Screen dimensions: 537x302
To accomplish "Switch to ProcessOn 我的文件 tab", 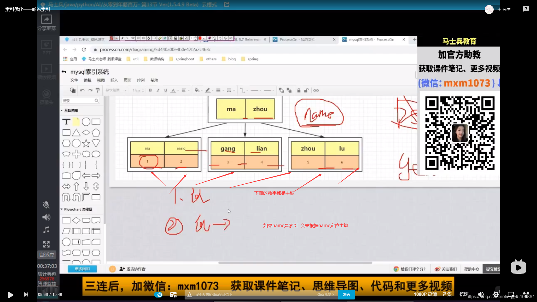I will pyautogui.click(x=304, y=40).
